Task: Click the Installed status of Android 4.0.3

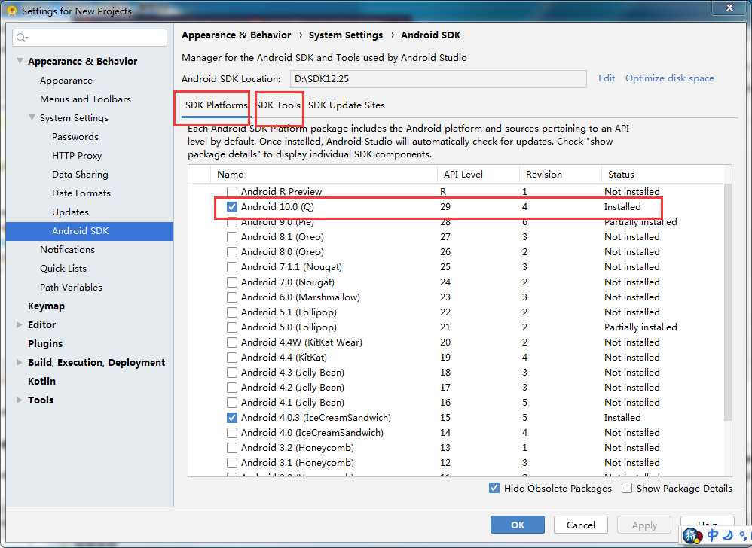Action: pyautogui.click(x=622, y=418)
